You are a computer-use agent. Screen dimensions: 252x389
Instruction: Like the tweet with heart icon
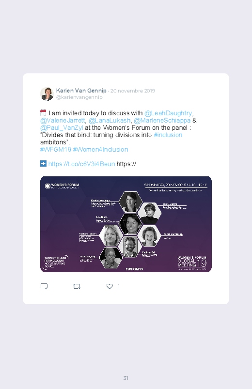pos(110,286)
